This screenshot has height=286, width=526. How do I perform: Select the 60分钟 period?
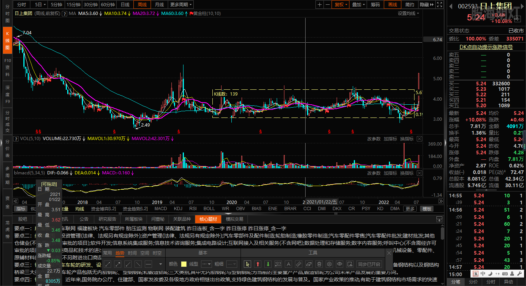pos(108,4)
